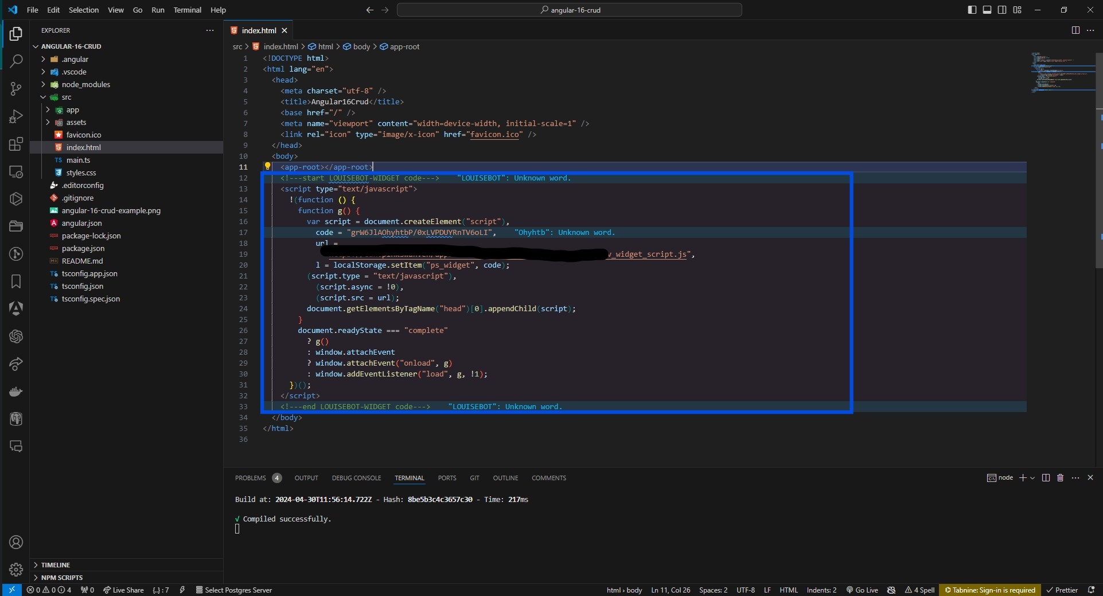
Task: Click Live Share in status bar
Action: (x=123, y=590)
